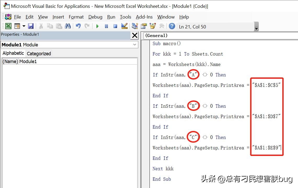This screenshot has height=188, width=298.
Task: Open Visual Basic Help question mark icon
Action: [172, 26]
